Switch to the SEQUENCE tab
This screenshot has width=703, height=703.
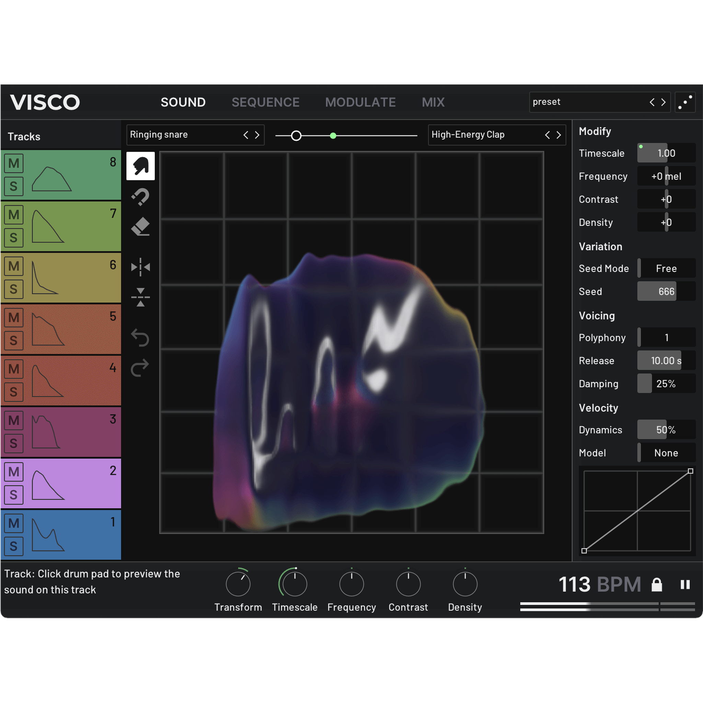(x=265, y=102)
